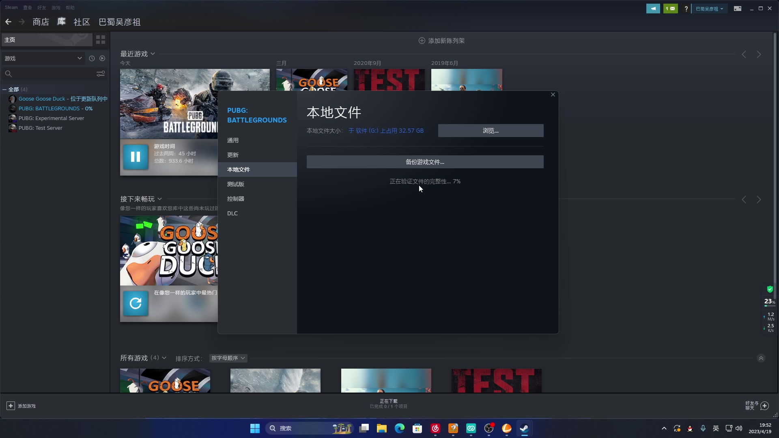Open Microsoft Edge from the taskbar

point(400,428)
